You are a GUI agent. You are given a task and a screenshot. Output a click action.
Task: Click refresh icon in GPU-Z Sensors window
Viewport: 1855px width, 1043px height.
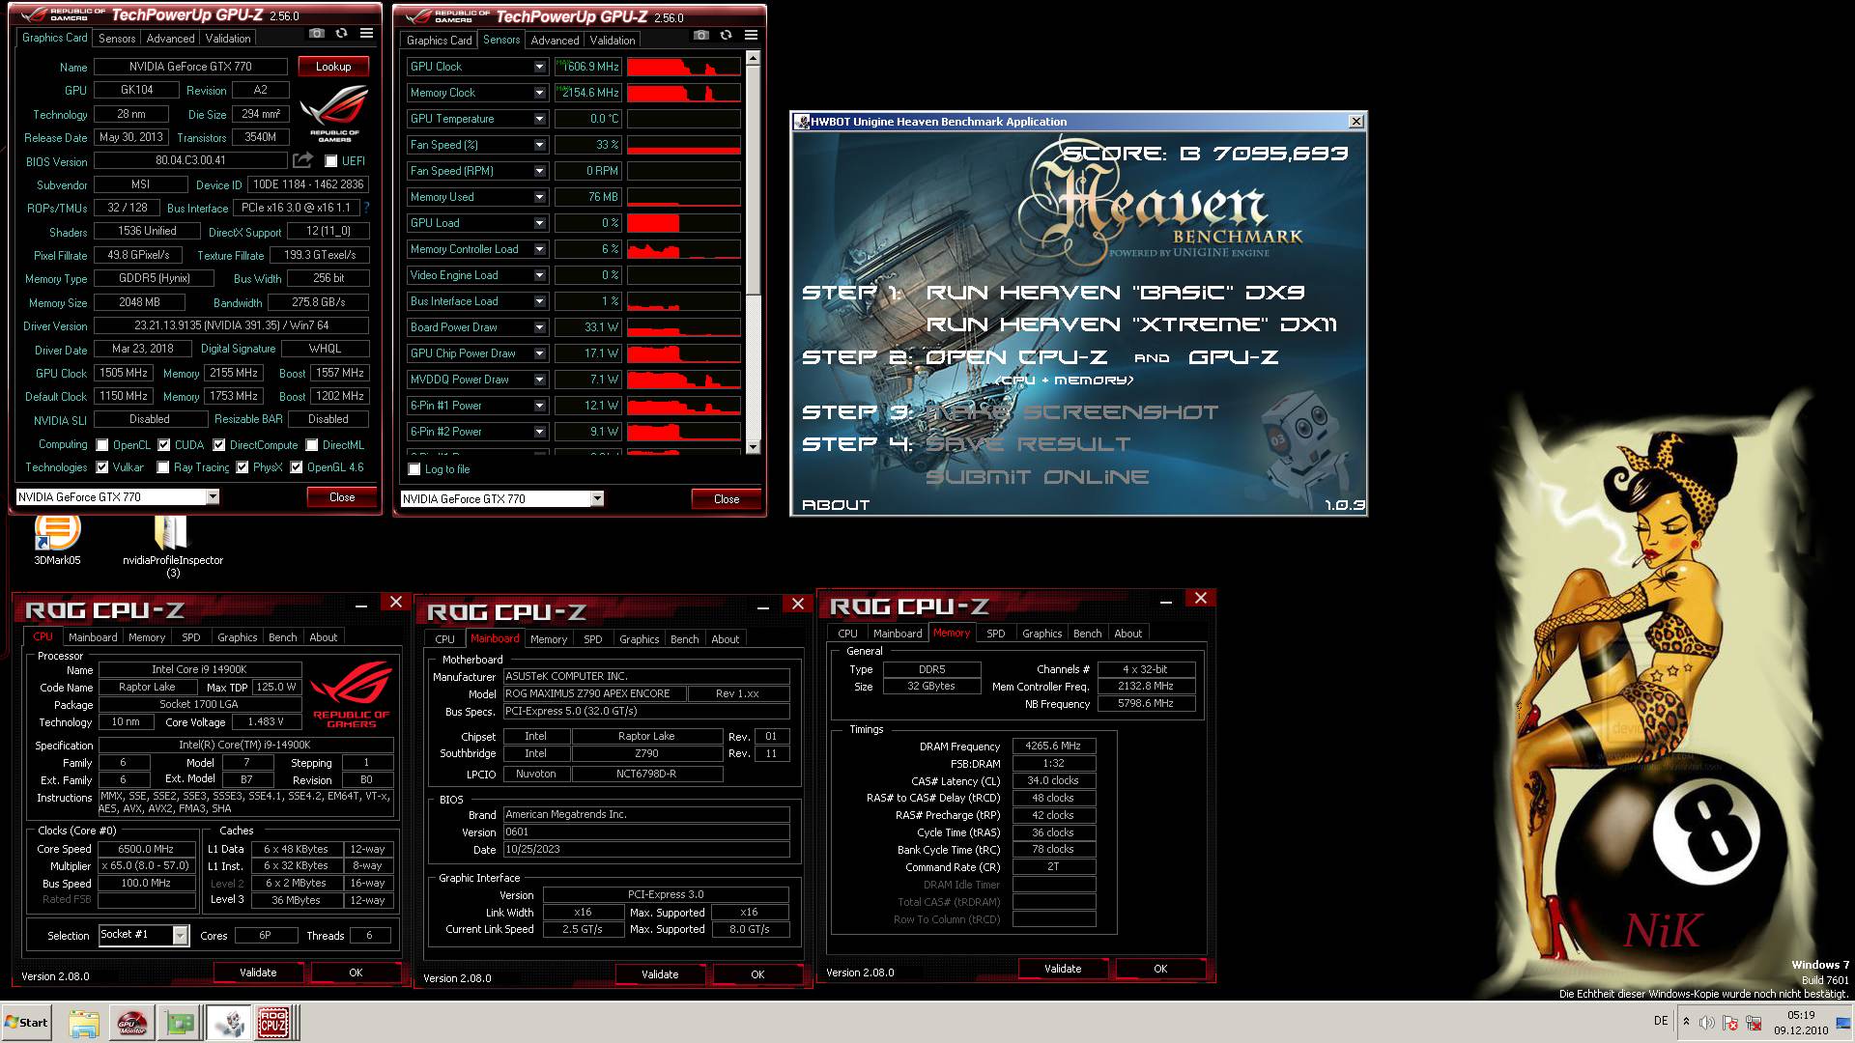726,36
